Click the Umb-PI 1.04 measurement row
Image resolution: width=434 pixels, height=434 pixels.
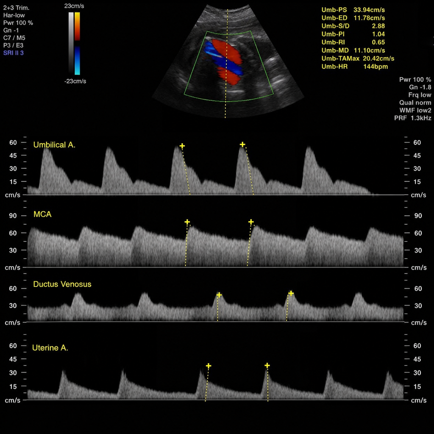tap(353, 34)
